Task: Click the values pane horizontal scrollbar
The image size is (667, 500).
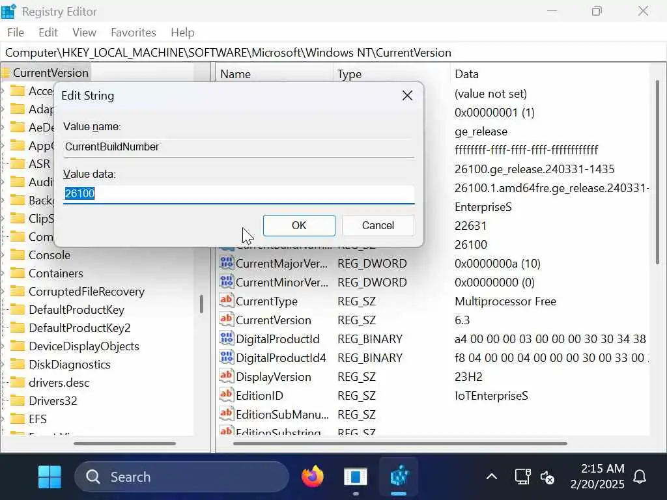Action: click(x=400, y=443)
